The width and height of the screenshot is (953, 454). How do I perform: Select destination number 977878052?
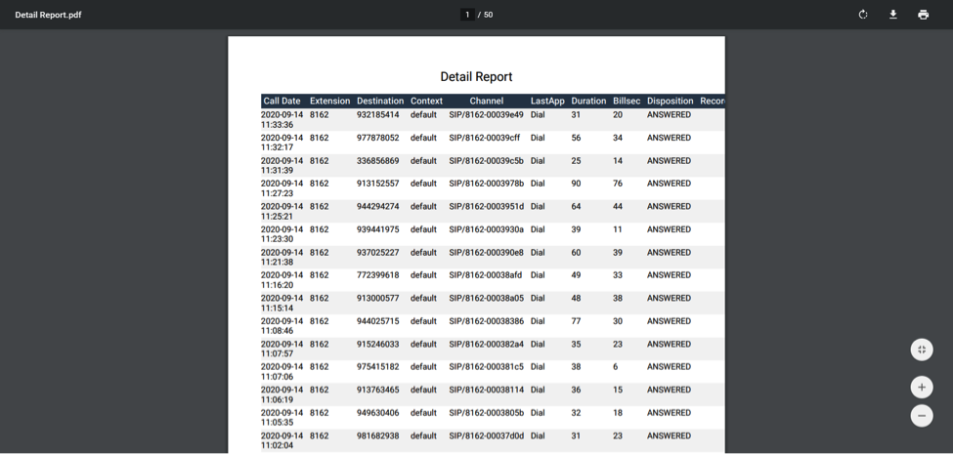pos(378,138)
